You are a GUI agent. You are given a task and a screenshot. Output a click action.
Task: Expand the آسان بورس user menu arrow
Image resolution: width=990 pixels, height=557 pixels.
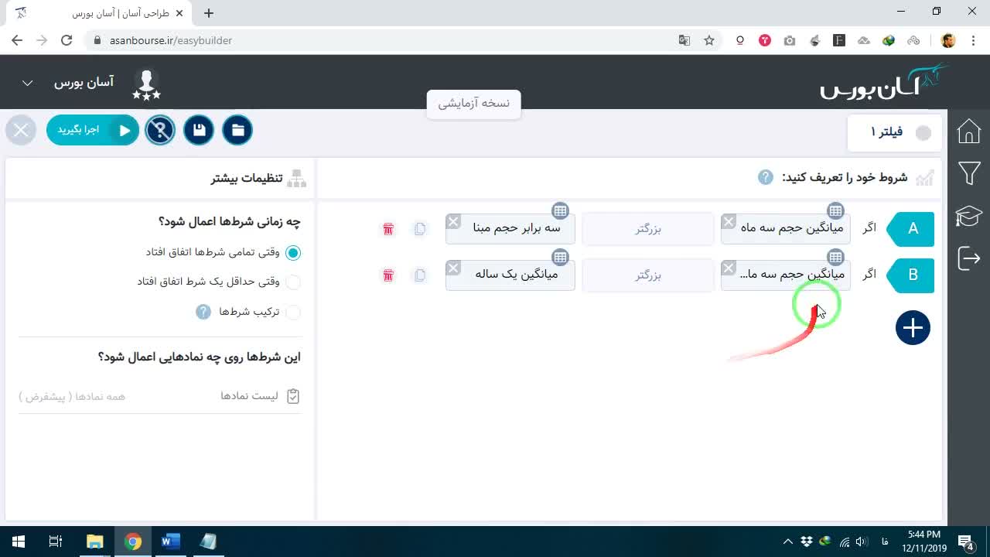tap(27, 84)
